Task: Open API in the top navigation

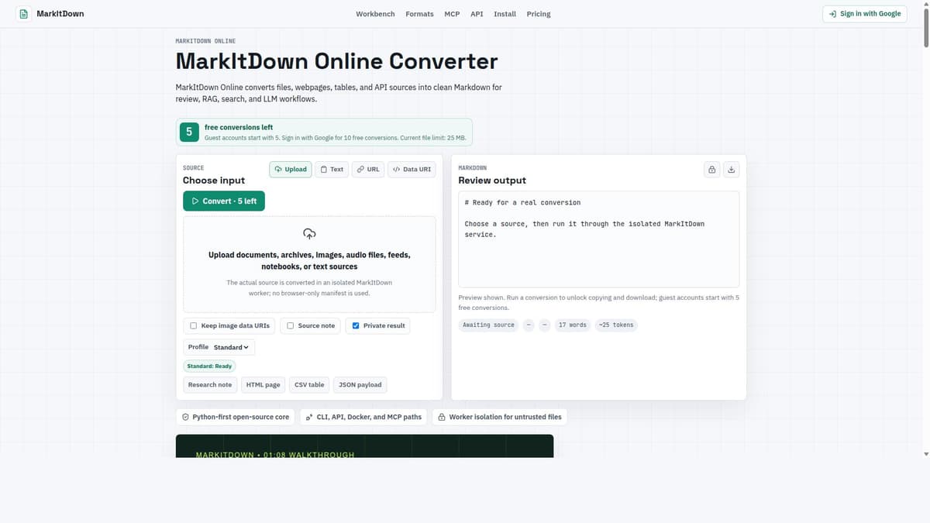Action: pyautogui.click(x=477, y=14)
